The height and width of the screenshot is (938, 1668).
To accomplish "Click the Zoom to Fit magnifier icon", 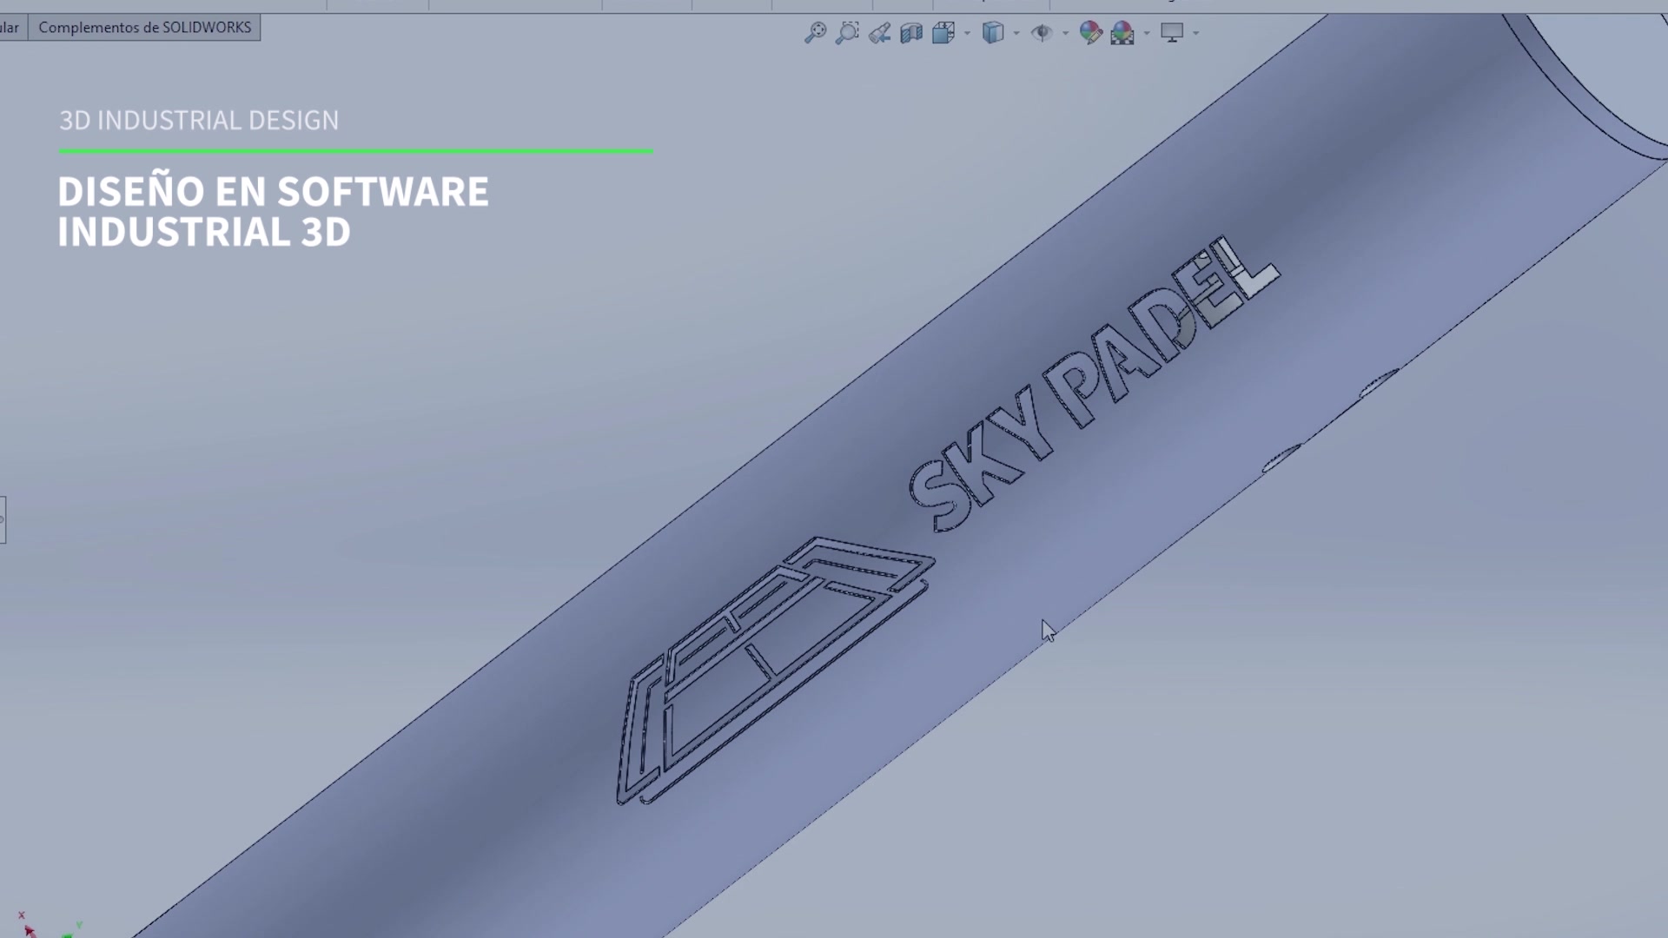I will [x=815, y=33].
